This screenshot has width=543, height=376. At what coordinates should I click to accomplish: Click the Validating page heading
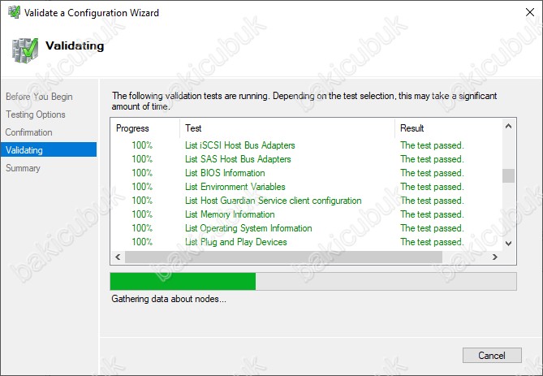coord(75,45)
